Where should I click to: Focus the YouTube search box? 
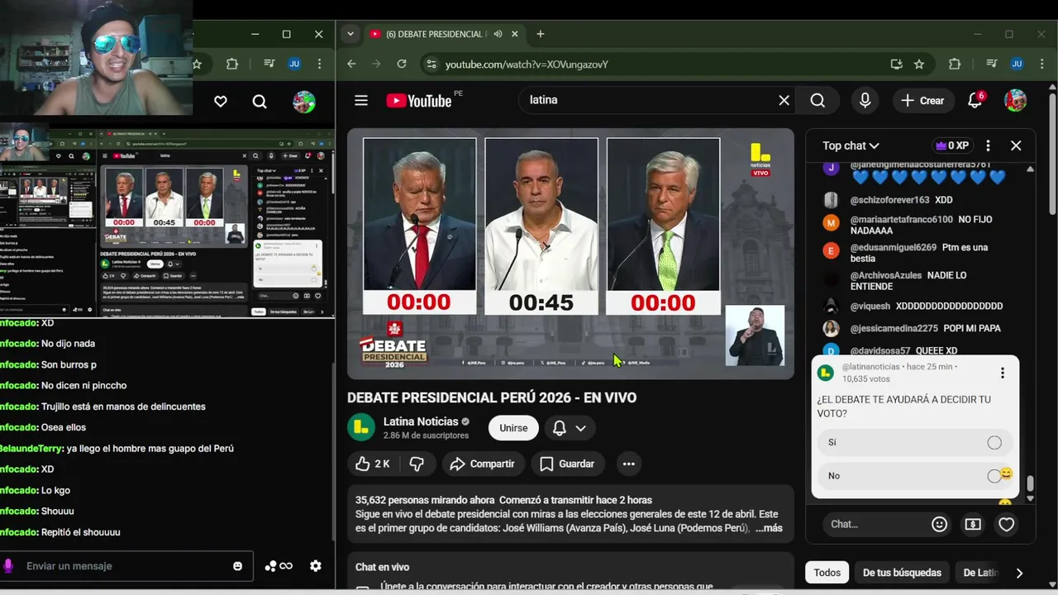point(649,100)
